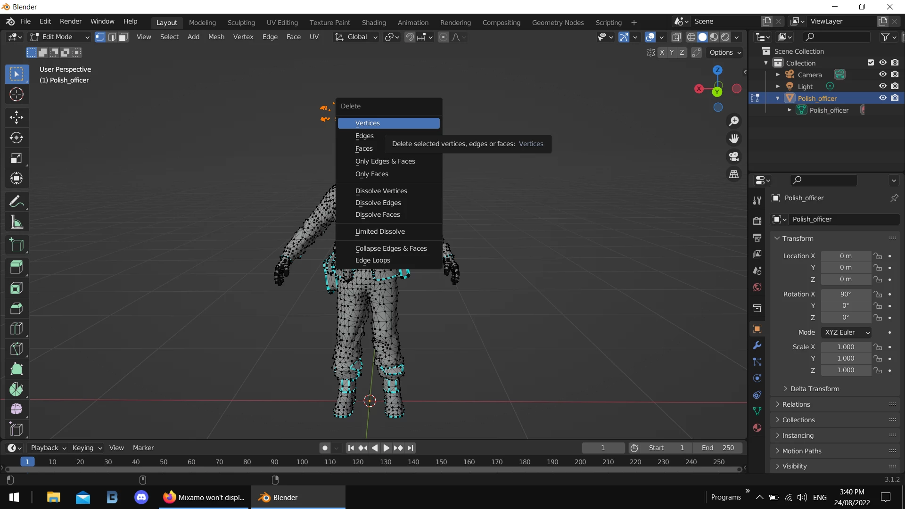Open the Modifier properties wrench tab
905x509 pixels.
pyautogui.click(x=757, y=345)
